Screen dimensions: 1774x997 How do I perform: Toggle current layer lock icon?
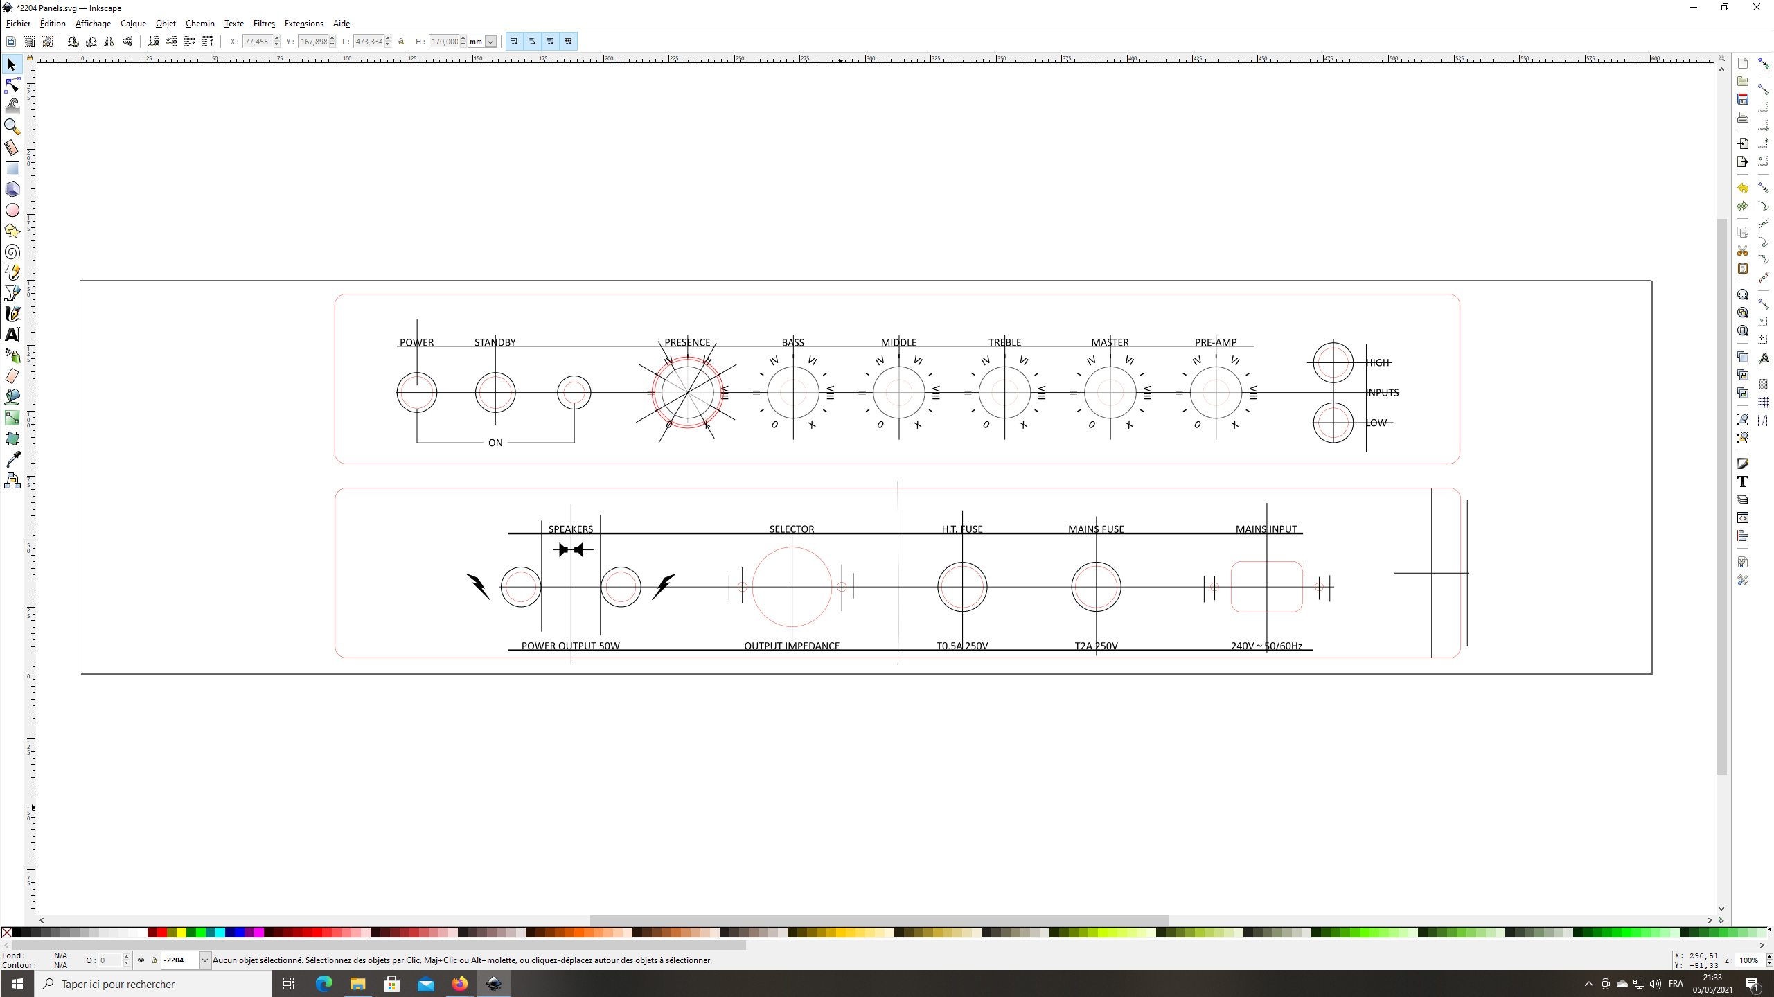154,960
